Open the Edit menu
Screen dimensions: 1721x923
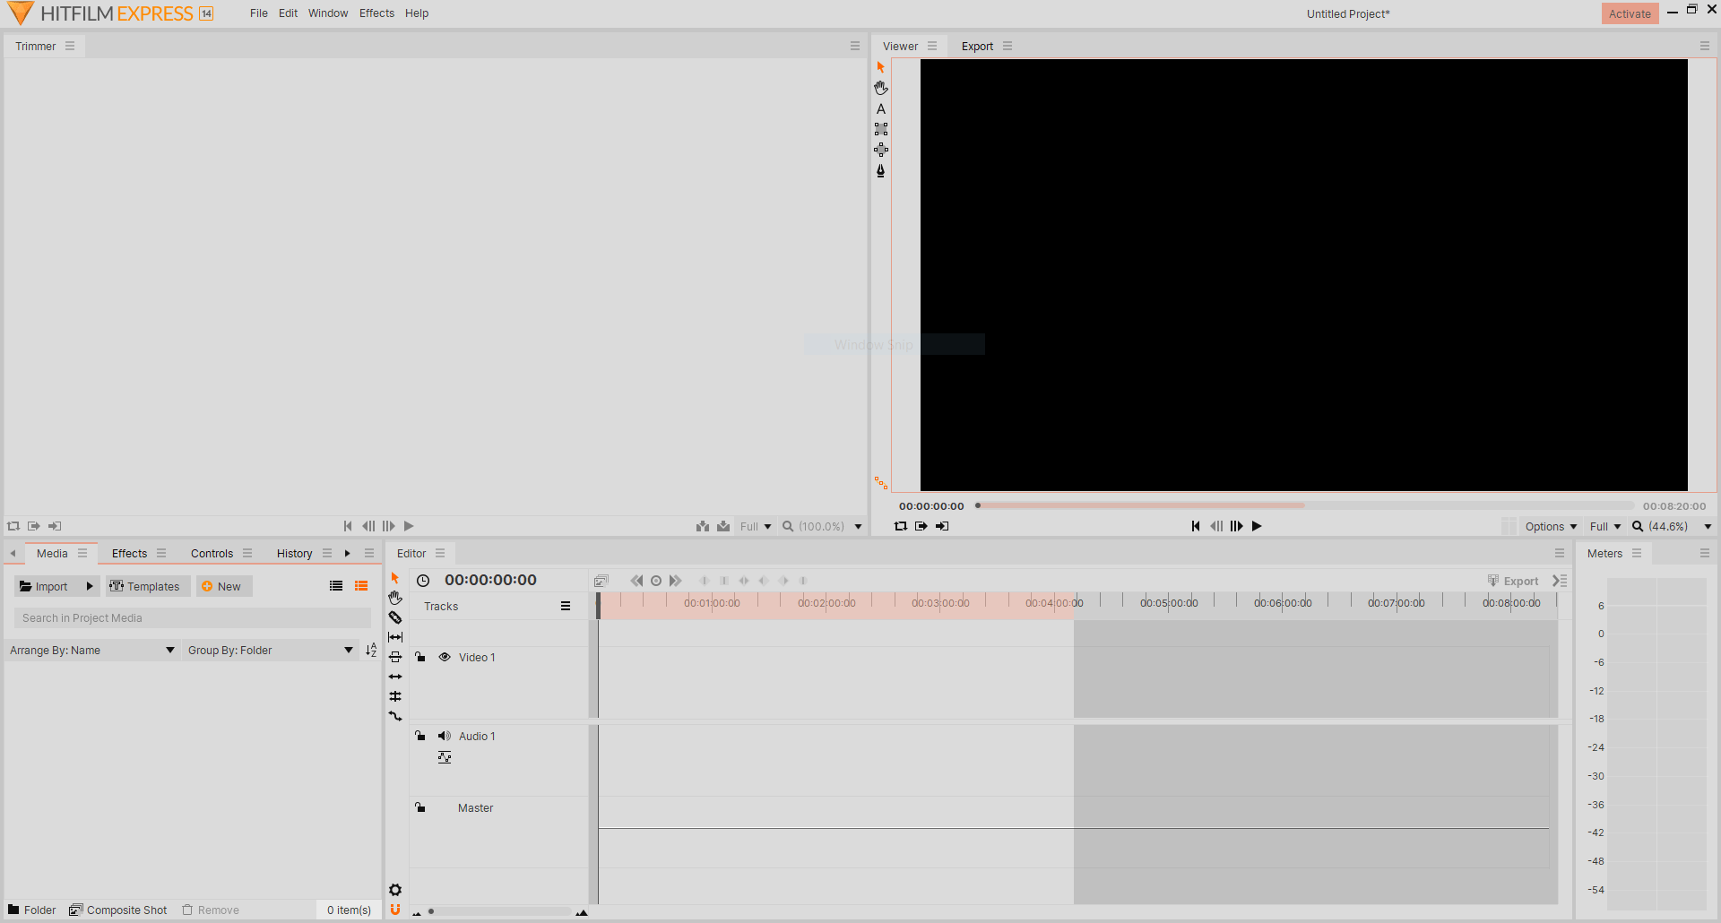pos(288,13)
